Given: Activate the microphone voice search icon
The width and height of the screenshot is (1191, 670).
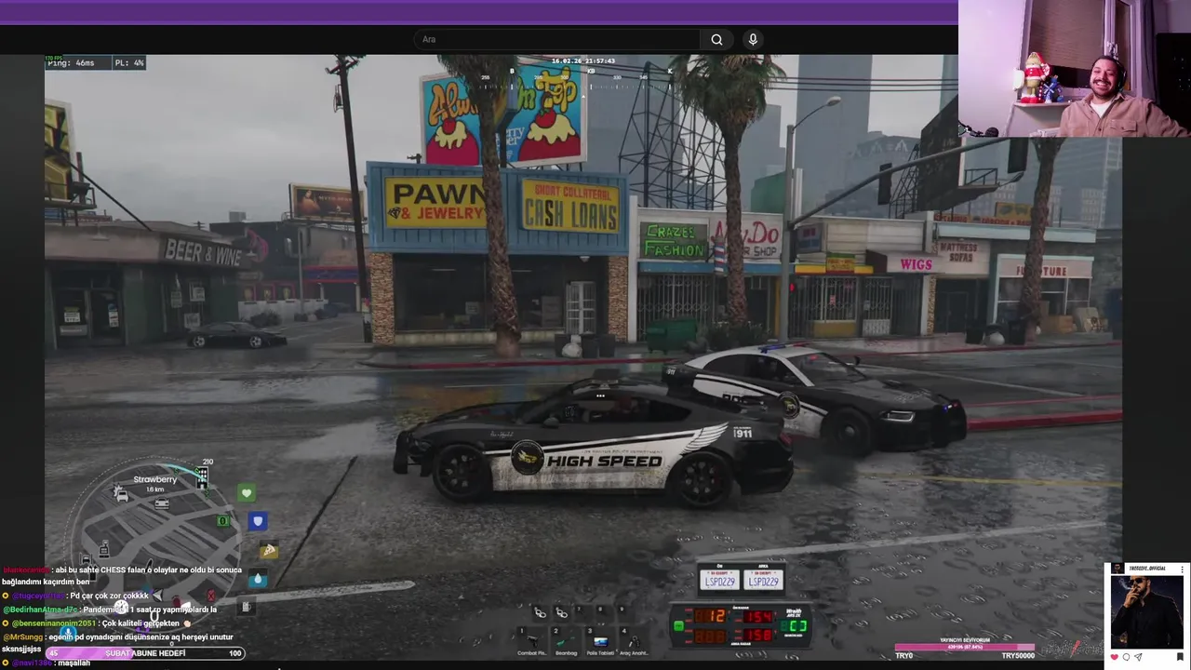Looking at the screenshot, I should coord(753,39).
